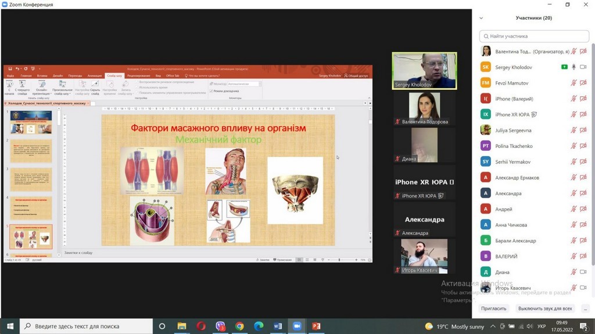Collapse the 'Участники (20)' panel chevron
Image resolution: width=595 pixels, height=334 pixels.
click(x=481, y=18)
